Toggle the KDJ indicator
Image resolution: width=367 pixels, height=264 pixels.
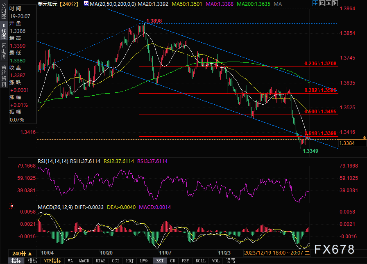129,261
